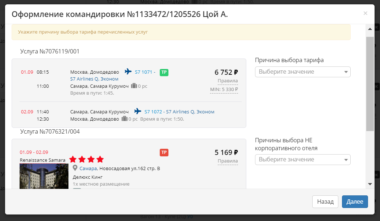
Task: Click the airplane icon for flight S7 1072
Action: pos(138,111)
